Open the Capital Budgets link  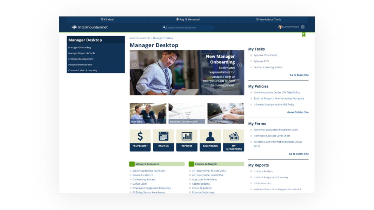[x=201, y=184]
